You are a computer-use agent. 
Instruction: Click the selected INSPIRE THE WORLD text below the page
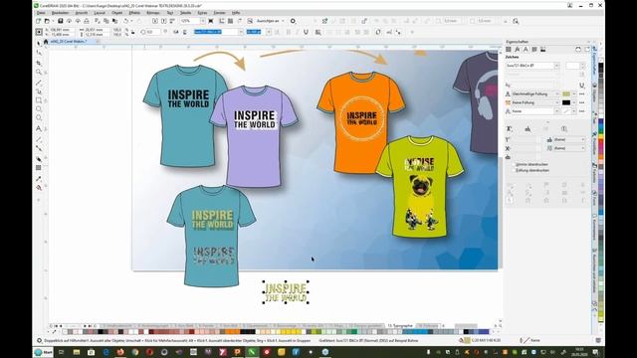286,292
